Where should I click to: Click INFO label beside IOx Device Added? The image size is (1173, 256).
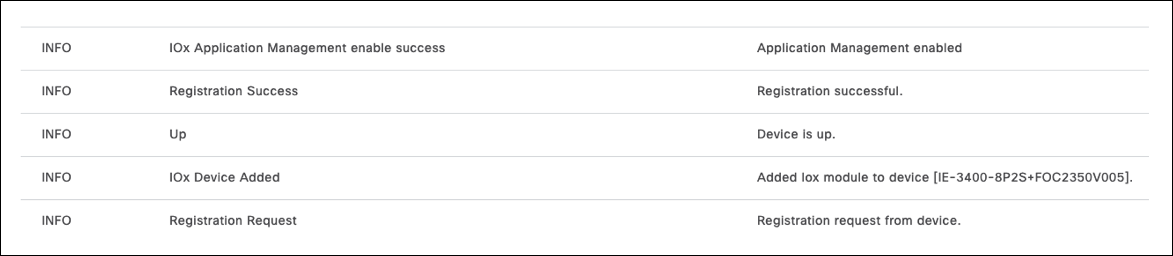tap(56, 177)
